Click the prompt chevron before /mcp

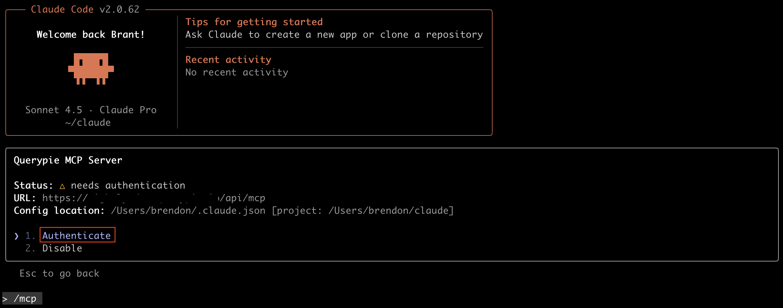click(5, 299)
